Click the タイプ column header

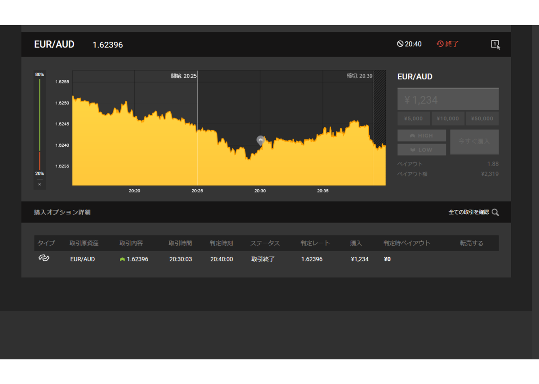click(x=46, y=243)
